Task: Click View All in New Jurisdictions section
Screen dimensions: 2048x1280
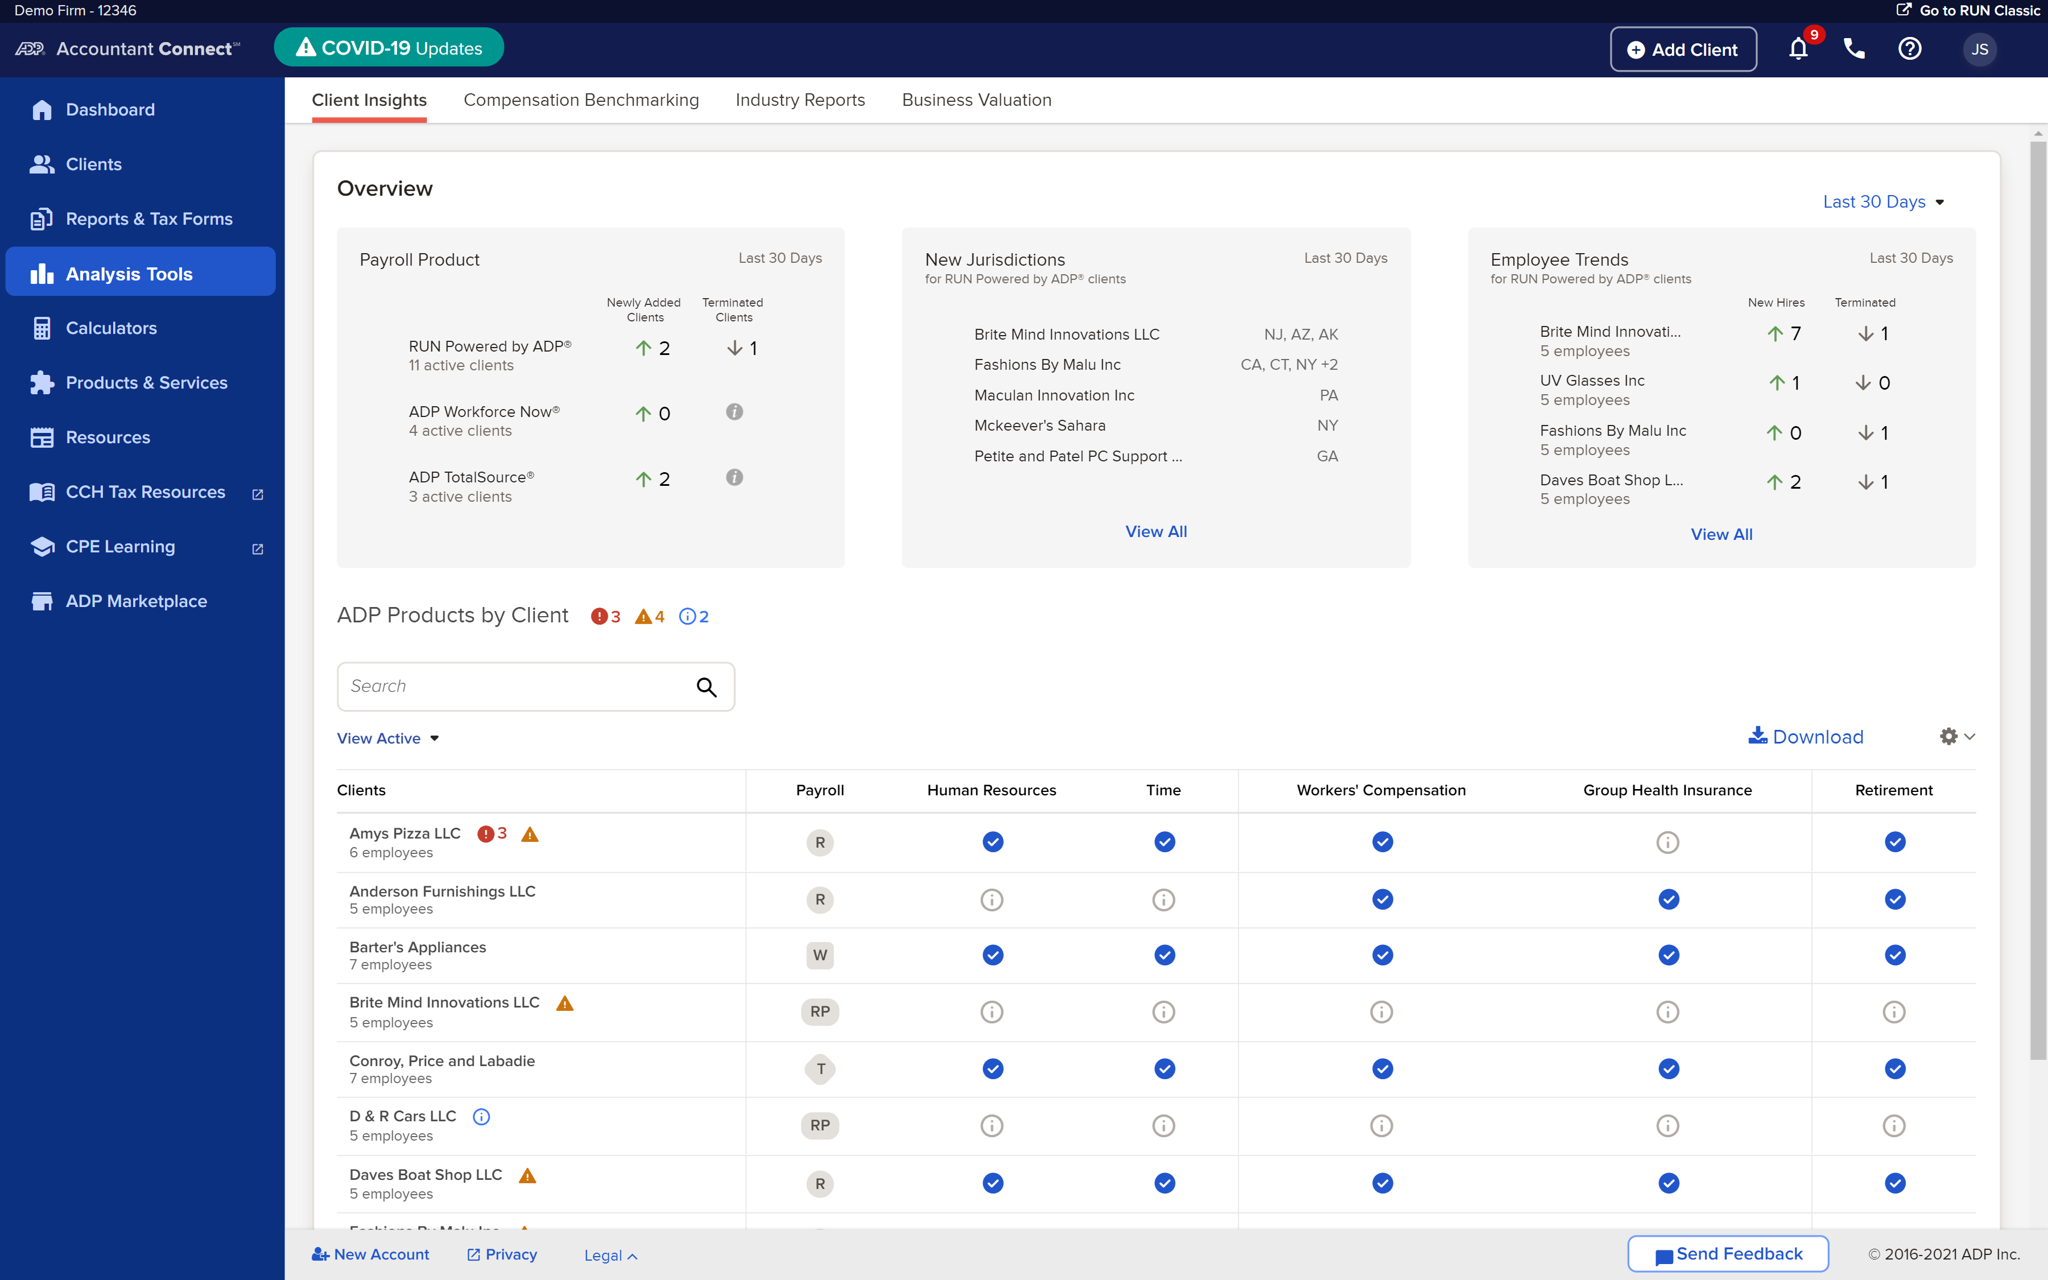Action: point(1156,531)
